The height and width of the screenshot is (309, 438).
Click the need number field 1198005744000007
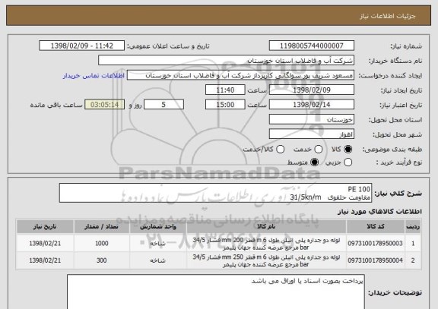312,46
